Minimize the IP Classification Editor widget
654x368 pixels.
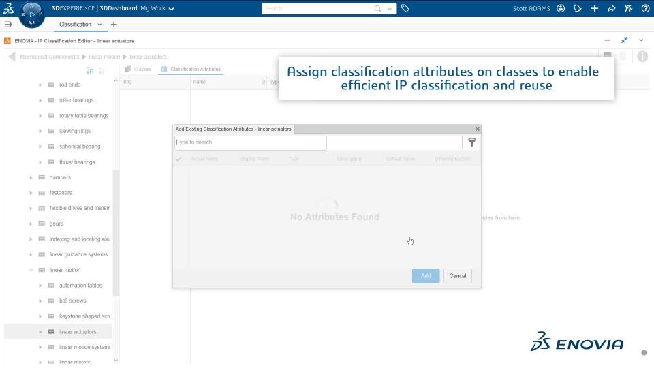click(607, 40)
